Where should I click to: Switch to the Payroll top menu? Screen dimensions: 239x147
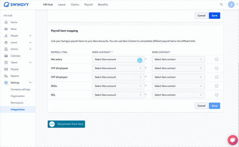tap(88, 5)
